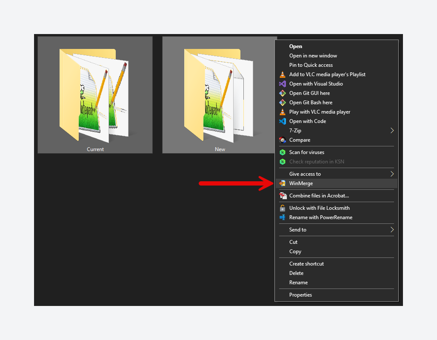Launch WinMerge from the context menu
The width and height of the screenshot is (437, 340).
pyautogui.click(x=337, y=183)
